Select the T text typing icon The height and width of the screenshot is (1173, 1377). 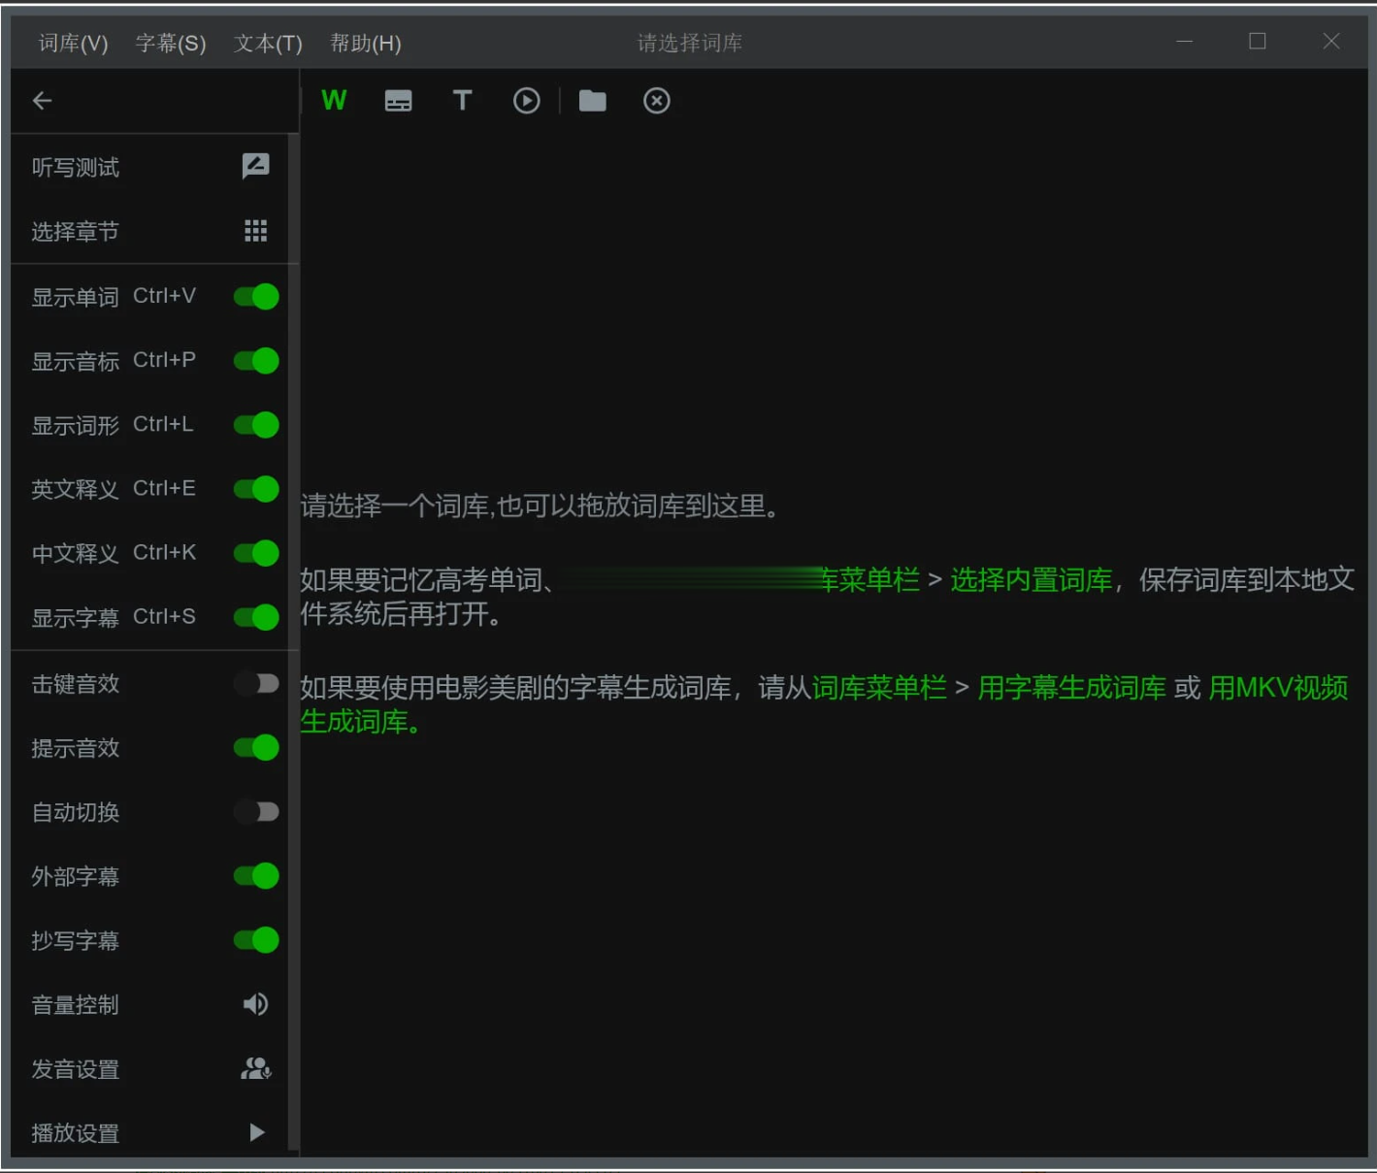[x=462, y=101]
